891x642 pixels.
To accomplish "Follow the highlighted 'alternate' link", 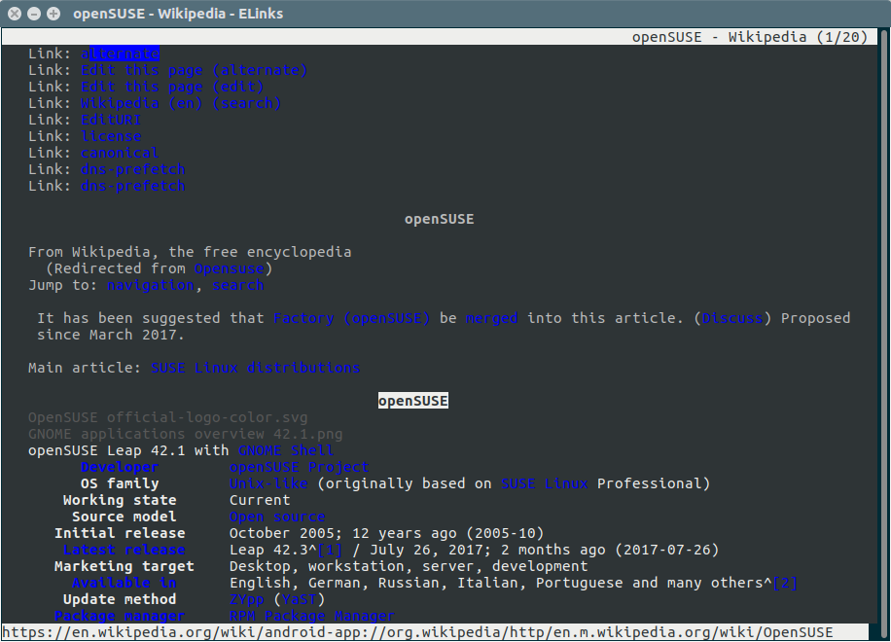I will (120, 53).
